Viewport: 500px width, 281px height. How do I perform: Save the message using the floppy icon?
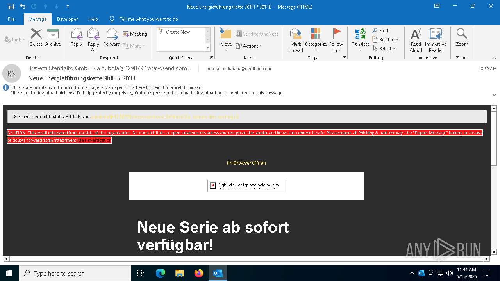[11, 7]
